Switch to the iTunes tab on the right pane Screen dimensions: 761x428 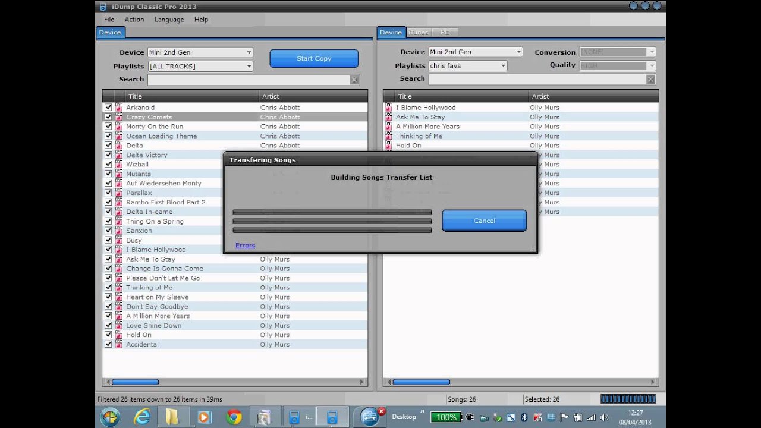pos(419,32)
